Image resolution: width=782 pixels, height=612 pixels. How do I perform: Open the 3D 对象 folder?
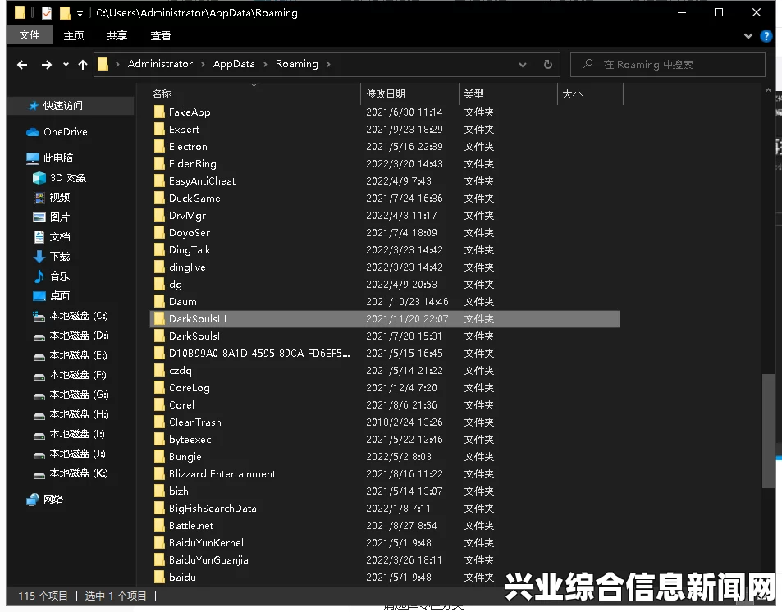68,177
